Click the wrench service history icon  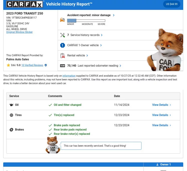pyautogui.click(x=62, y=35)
